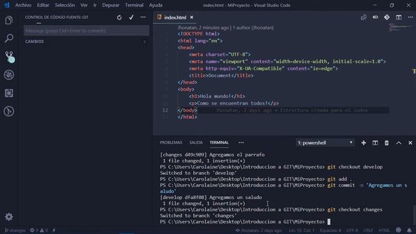Open the powershell terminal selector dropdown

coord(325,143)
